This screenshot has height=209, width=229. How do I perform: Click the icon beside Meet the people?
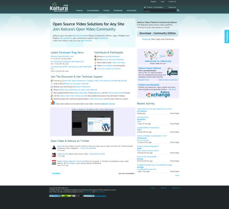(52, 99)
